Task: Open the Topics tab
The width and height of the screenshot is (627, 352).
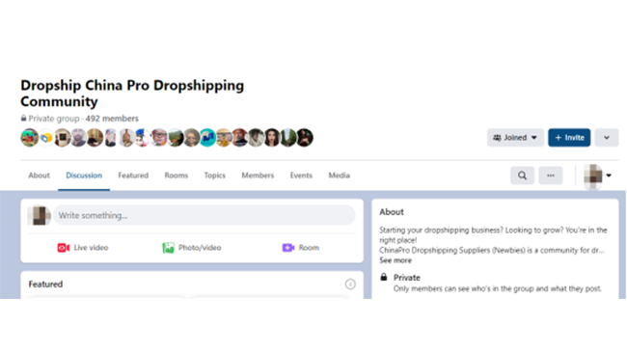Action: point(214,176)
